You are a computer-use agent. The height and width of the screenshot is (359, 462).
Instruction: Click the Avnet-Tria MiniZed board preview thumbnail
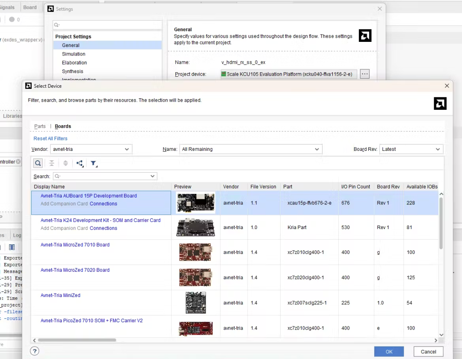tap(195, 303)
